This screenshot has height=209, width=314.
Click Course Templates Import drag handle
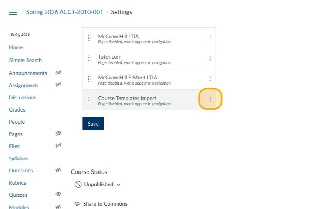coord(89,100)
